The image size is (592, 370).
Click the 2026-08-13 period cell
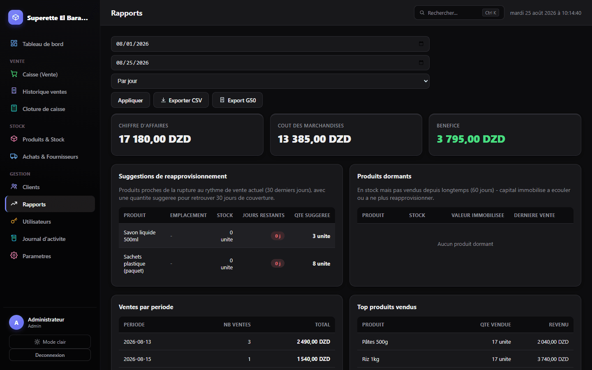137,342
